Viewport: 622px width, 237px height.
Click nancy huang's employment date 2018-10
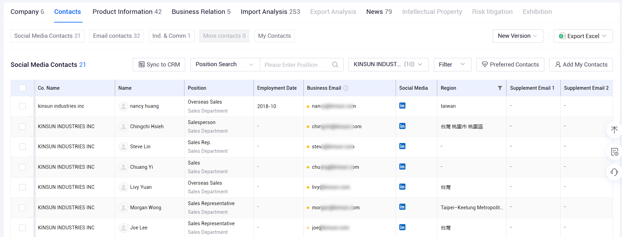tap(267, 106)
